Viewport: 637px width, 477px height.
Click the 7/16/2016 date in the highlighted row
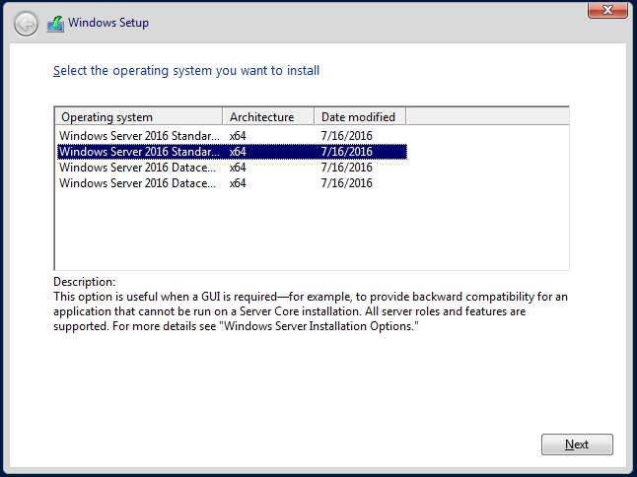click(x=346, y=152)
